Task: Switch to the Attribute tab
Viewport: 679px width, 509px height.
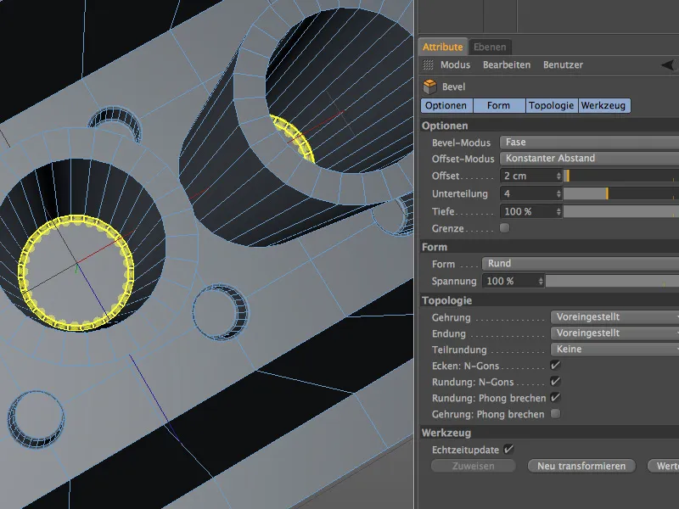Action: tap(442, 47)
